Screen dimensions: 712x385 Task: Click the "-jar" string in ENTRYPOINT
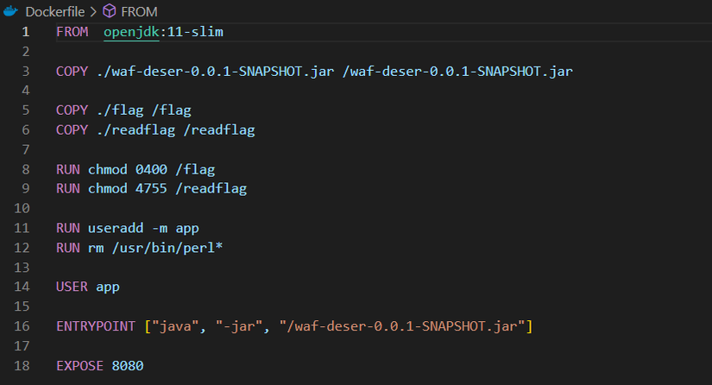click(x=239, y=326)
